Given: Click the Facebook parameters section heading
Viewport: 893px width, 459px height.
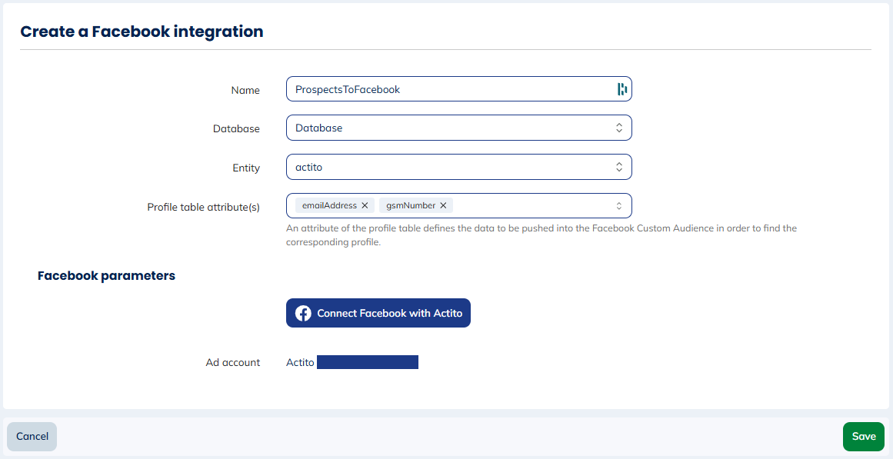Looking at the screenshot, I should click(x=106, y=275).
